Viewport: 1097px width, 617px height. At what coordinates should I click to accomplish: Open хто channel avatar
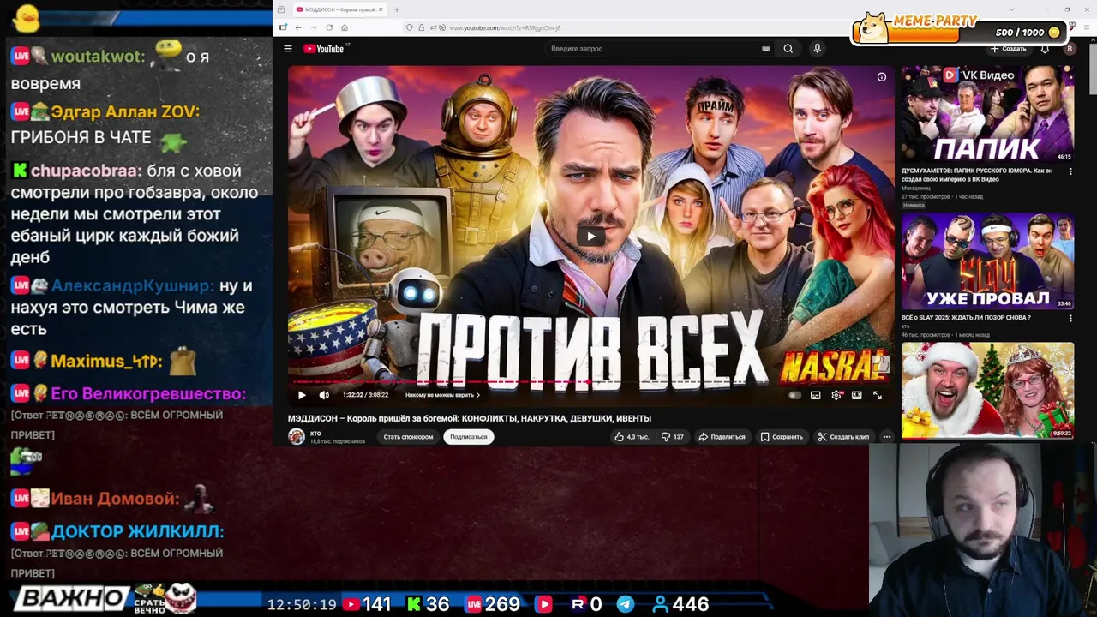297,437
